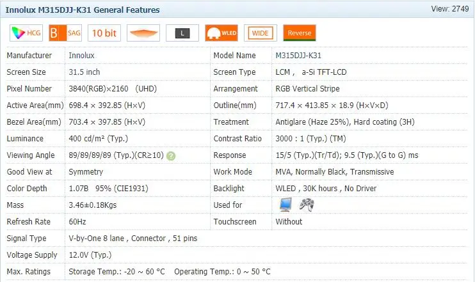Click the 400 cd/m² luminance value
This screenshot has width=475, height=282.
tap(99, 139)
